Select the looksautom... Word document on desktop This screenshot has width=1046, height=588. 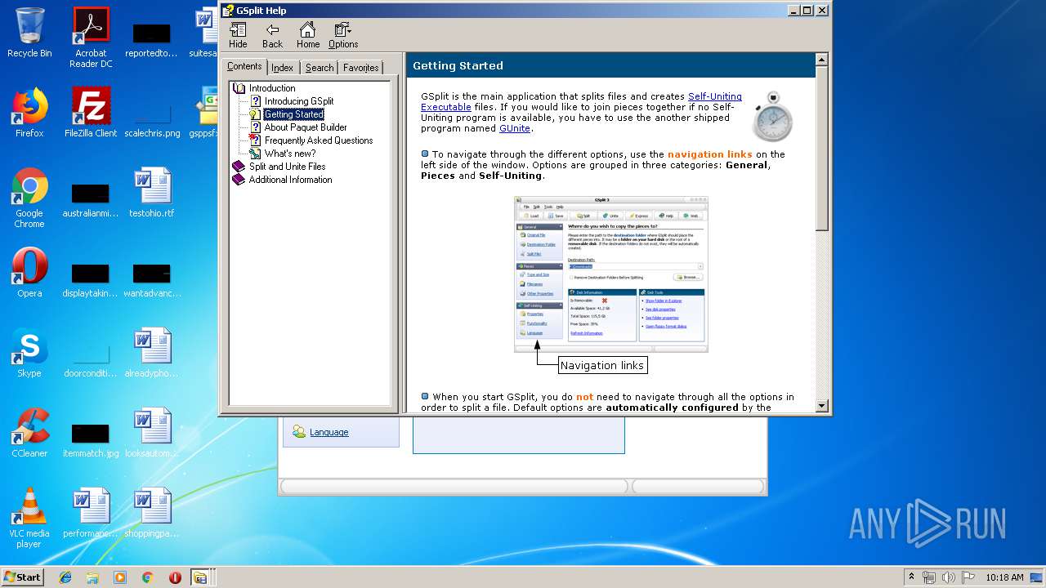pyautogui.click(x=152, y=433)
